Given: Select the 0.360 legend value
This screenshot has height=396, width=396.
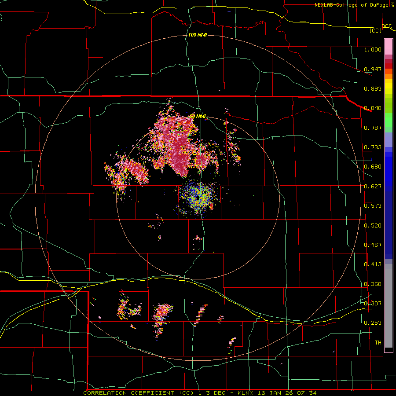Looking at the screenshot, I should [373, 284].
